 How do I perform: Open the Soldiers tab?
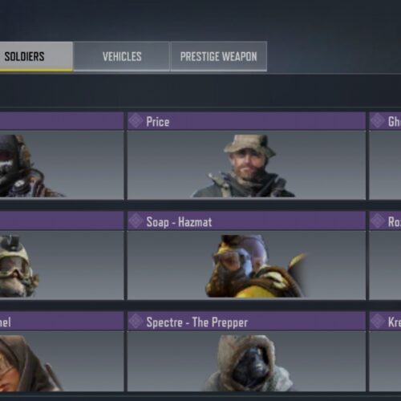[x=36, y=56]
